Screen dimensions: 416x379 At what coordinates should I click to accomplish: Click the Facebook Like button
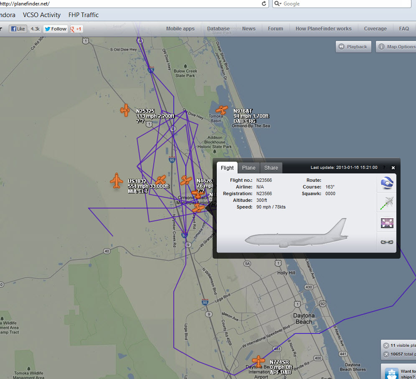coord(18,29)
